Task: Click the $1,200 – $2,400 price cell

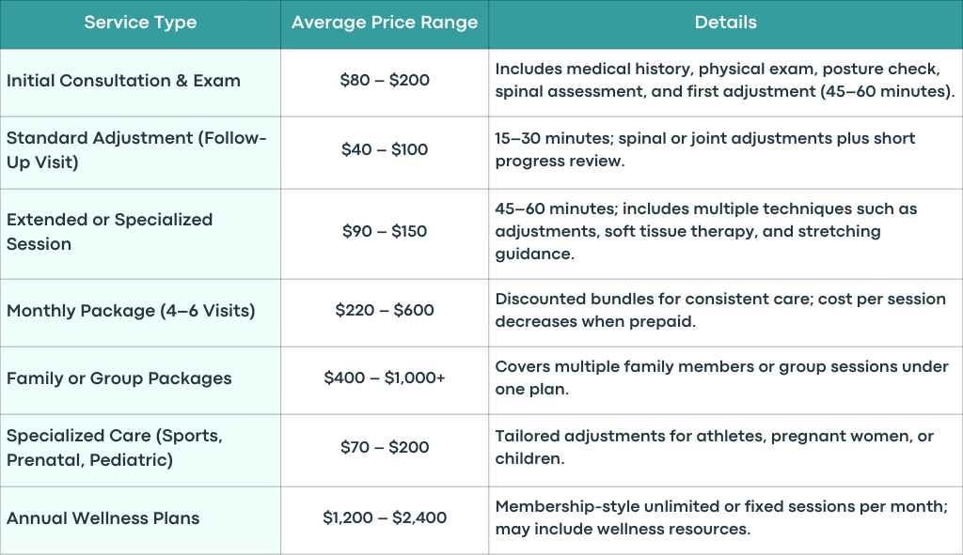Action: pos(385,520)
